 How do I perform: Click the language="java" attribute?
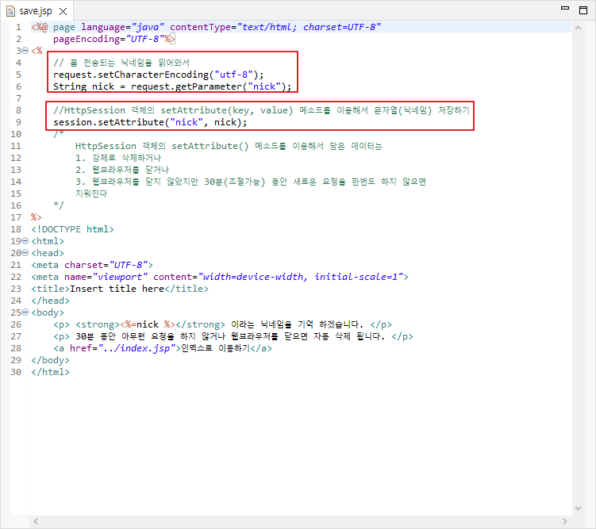[x=123, y=27]
